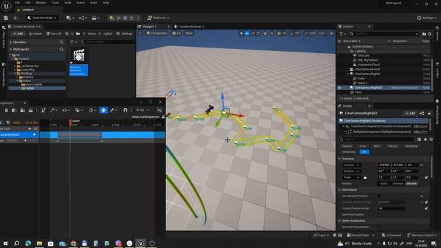The width and height of the screenshot is (441, 248).
Task: Select VolumetricCloud in the Outliner
Action: click(x=369, y=65)
